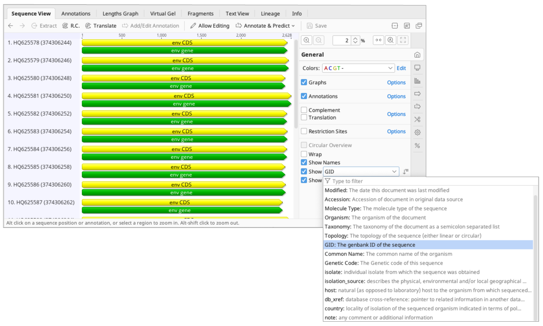Viewport: 543px width, 326px height.
Task: Enable the Wrap checkbox
Action: click(304, 154)
